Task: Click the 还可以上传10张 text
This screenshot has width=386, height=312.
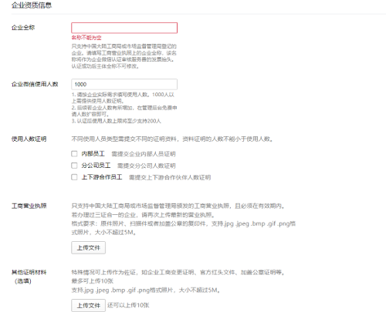Action: tap(128, 305)
